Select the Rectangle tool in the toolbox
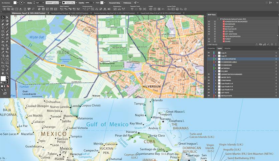The width and height of the screenshot is (279, 161). click(3, 31)
